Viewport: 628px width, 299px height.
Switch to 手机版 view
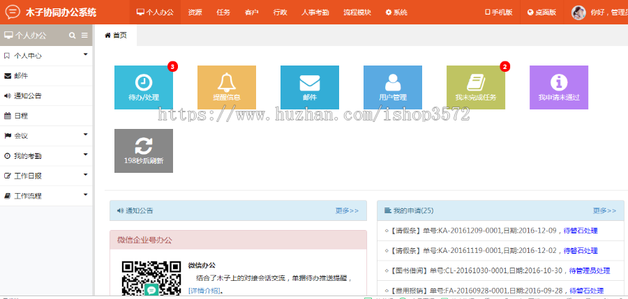click(x=499, y=12)
